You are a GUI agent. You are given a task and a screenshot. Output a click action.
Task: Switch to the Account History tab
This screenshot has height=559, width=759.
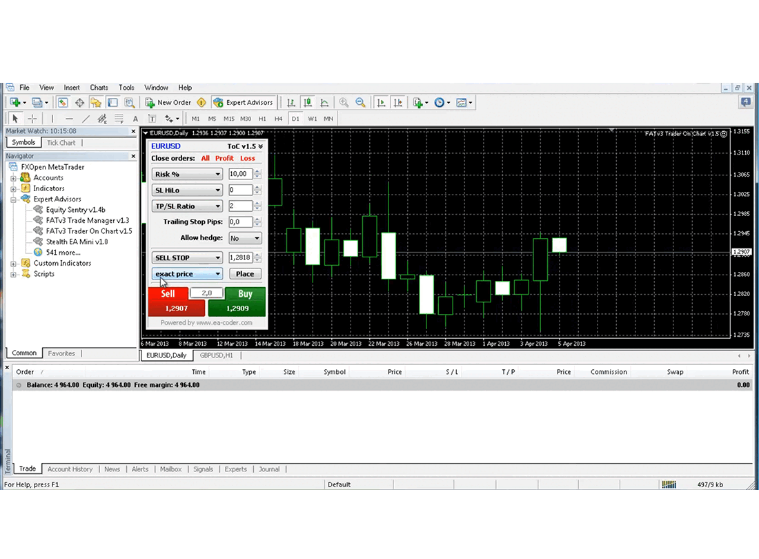tap(70, 469)
